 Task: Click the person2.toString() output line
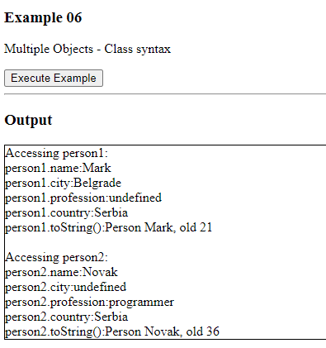point(112,331)
